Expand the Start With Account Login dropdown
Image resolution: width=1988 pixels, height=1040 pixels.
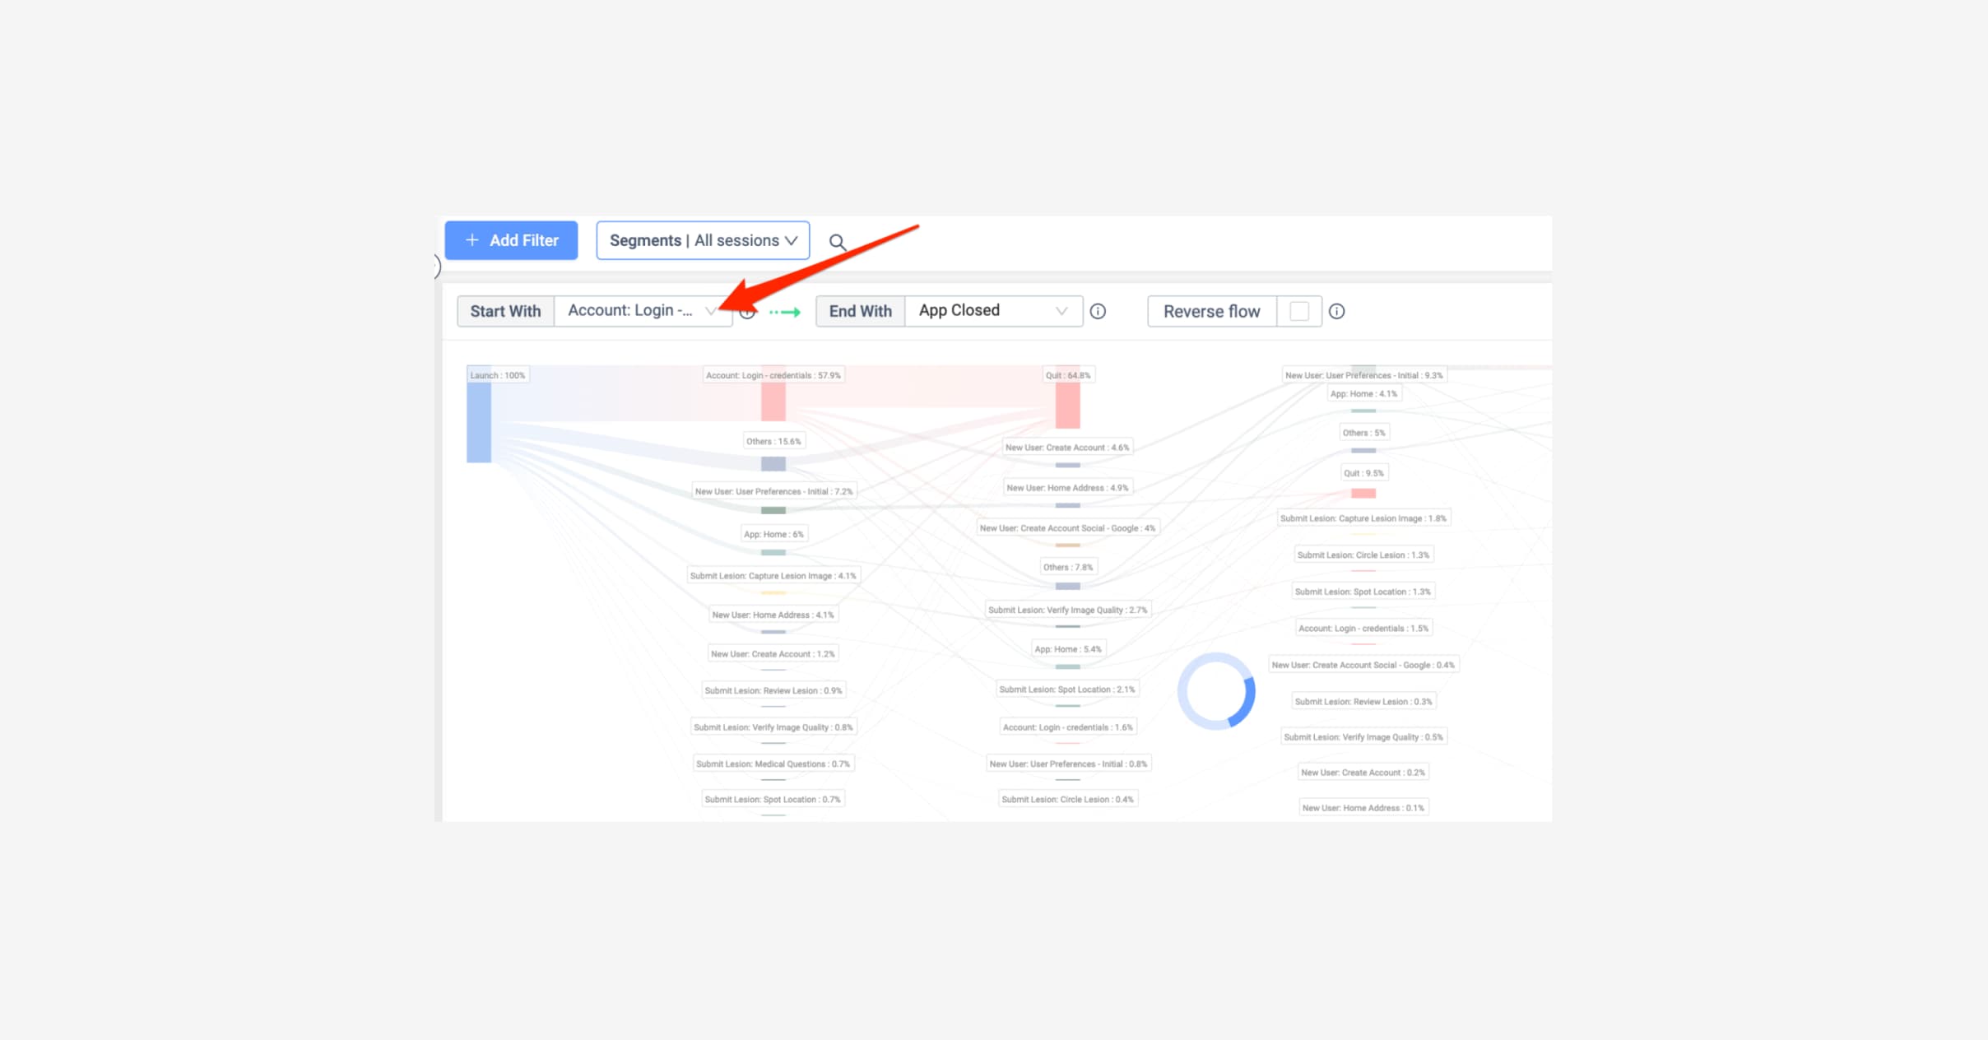(643, 311)
